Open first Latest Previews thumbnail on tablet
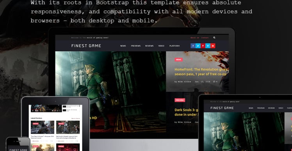The image size is (292, 151). [x=43, y=127]
